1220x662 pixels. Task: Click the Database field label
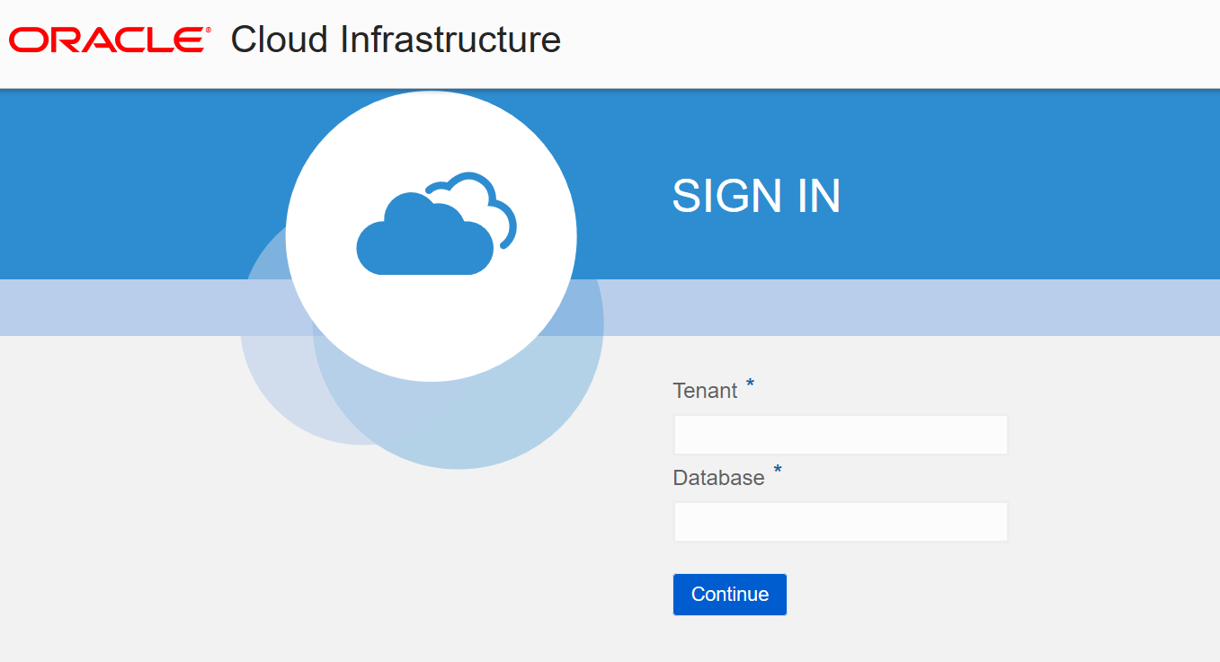[x=718, y=477]
